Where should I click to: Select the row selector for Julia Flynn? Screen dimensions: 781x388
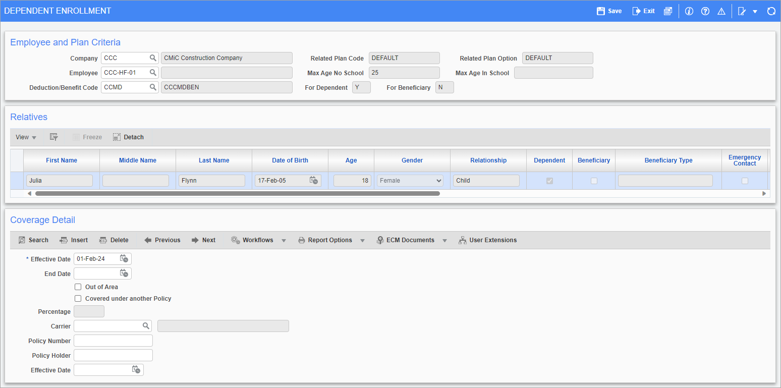coord(17,181)
